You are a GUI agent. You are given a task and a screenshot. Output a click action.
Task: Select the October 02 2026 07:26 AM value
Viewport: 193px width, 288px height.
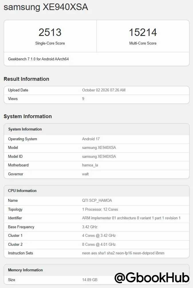click(x=104, y=90)
